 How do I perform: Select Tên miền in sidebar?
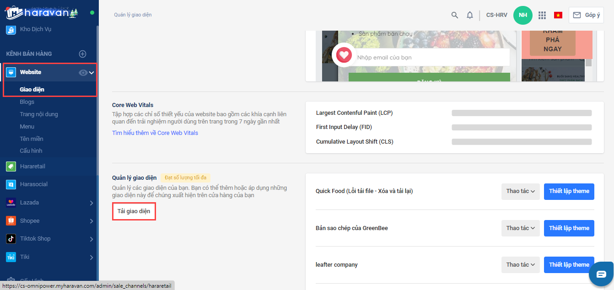(32, 139)
